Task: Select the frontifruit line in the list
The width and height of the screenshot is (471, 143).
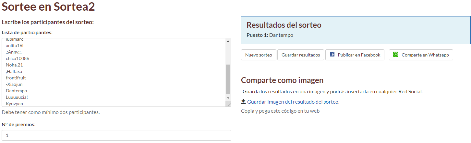Action: tap(16, 78)
